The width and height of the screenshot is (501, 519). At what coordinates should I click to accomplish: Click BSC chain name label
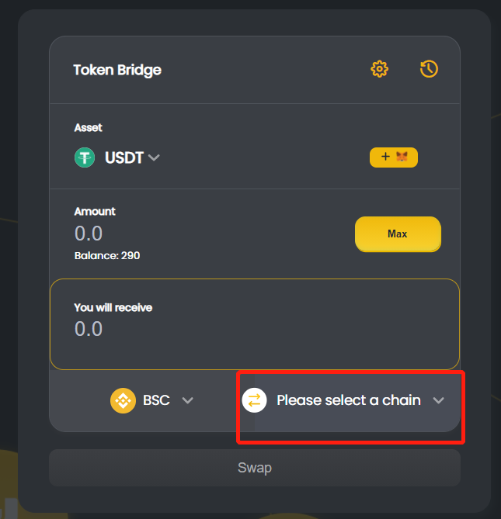click(156, 400)
